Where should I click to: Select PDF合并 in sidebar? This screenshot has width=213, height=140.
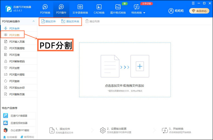click(19, 28)
